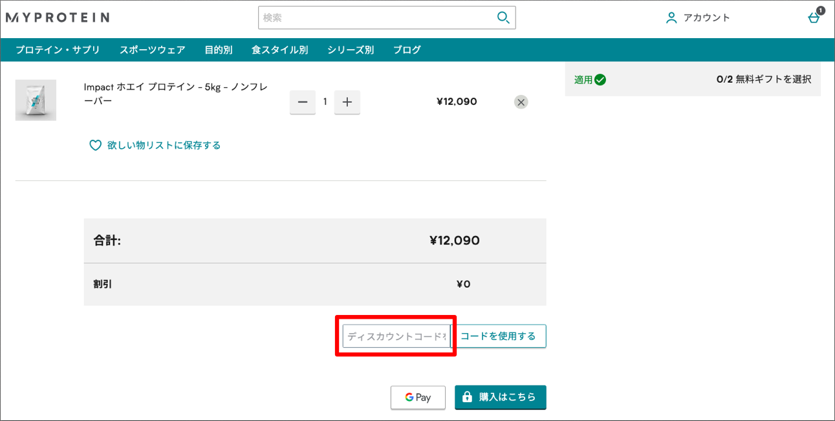Screen dimensions: 835x421
Task: Click the lock icon on the purchase button
Action: [467, 397]
